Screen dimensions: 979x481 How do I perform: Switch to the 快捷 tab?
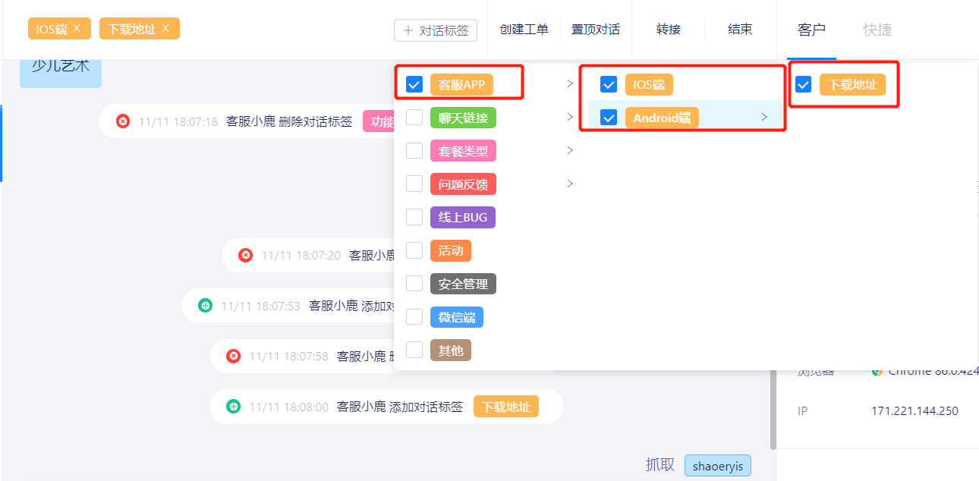(x=877, y=30)
